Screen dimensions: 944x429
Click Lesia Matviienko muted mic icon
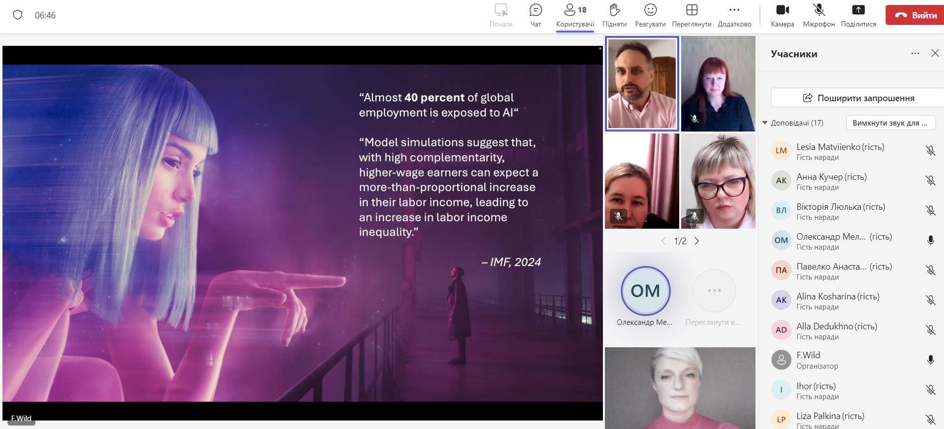pos(931,150)
